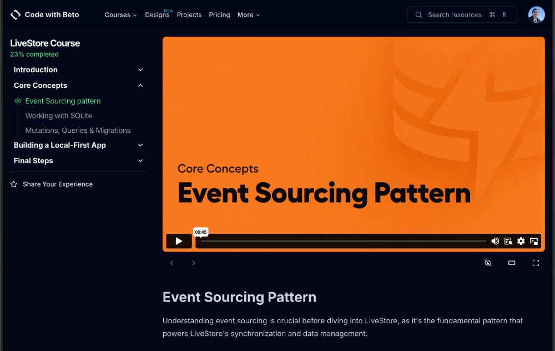
Task: Open the Projects page
Action: click(189, 15)
